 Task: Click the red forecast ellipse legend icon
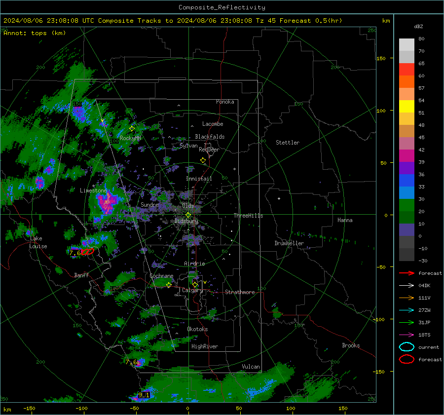tap(407, 359)
